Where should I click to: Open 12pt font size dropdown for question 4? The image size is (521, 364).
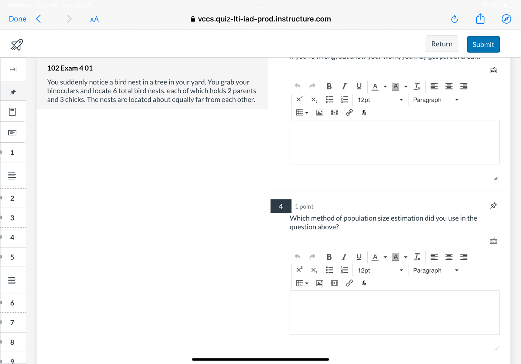coord(380,270)
